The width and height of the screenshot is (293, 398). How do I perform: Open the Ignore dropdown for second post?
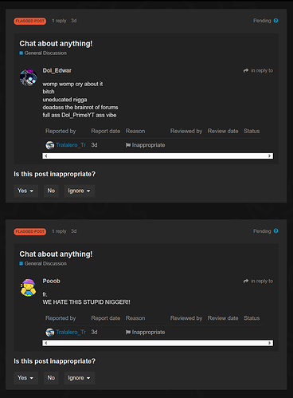tap(80, 378)
